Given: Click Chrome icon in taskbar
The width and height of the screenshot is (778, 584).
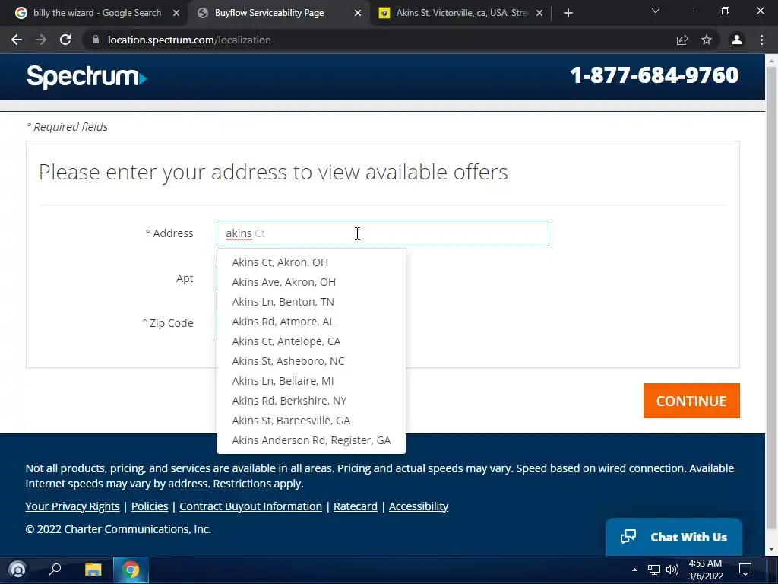Looking at the screenshot, I should tap(131, 570).
